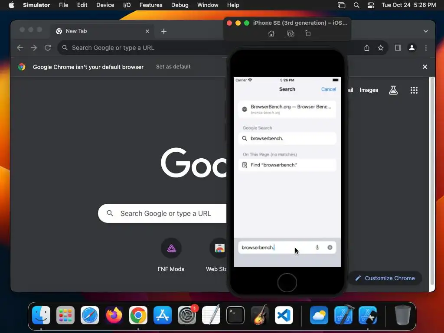The width and height of the screenshot is (444, 333).
Task: Tap the microphone icon in iPhone search field
Action: pos(317,248)
